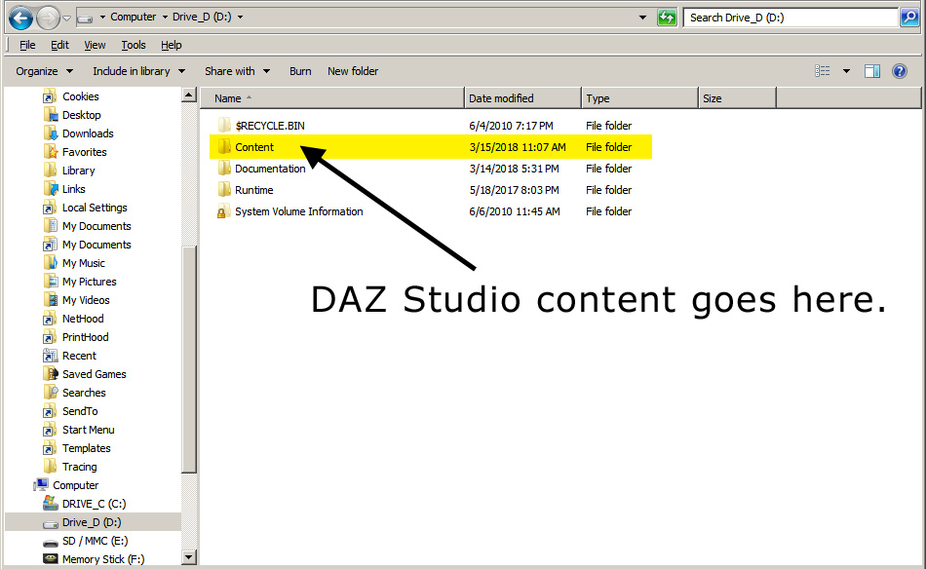
Task: Expand dropdown arrow before Computer breadcrumb
Action: (x=102, y=18)
